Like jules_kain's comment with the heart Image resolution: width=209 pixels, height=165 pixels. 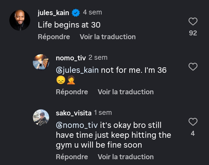coord(193,21)
